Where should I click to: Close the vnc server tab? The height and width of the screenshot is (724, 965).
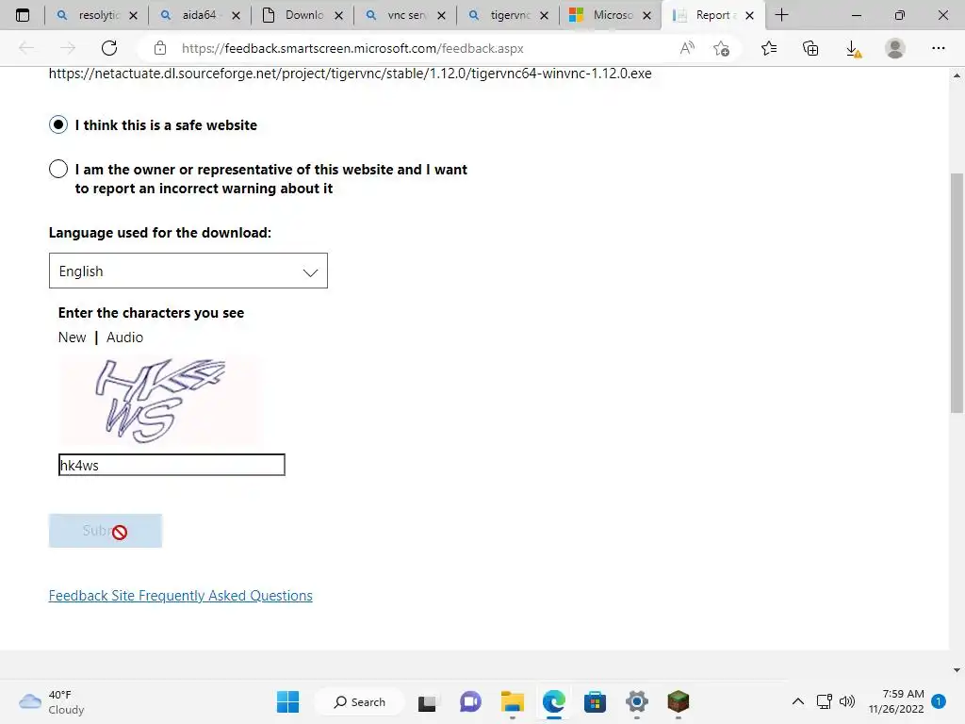pos(441,16)
